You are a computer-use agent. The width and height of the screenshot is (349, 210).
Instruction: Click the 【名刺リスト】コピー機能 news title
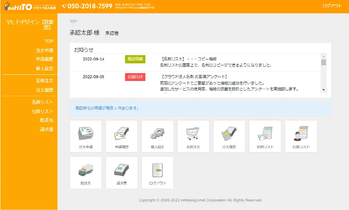pyautogui.click(x=188, y=59)
